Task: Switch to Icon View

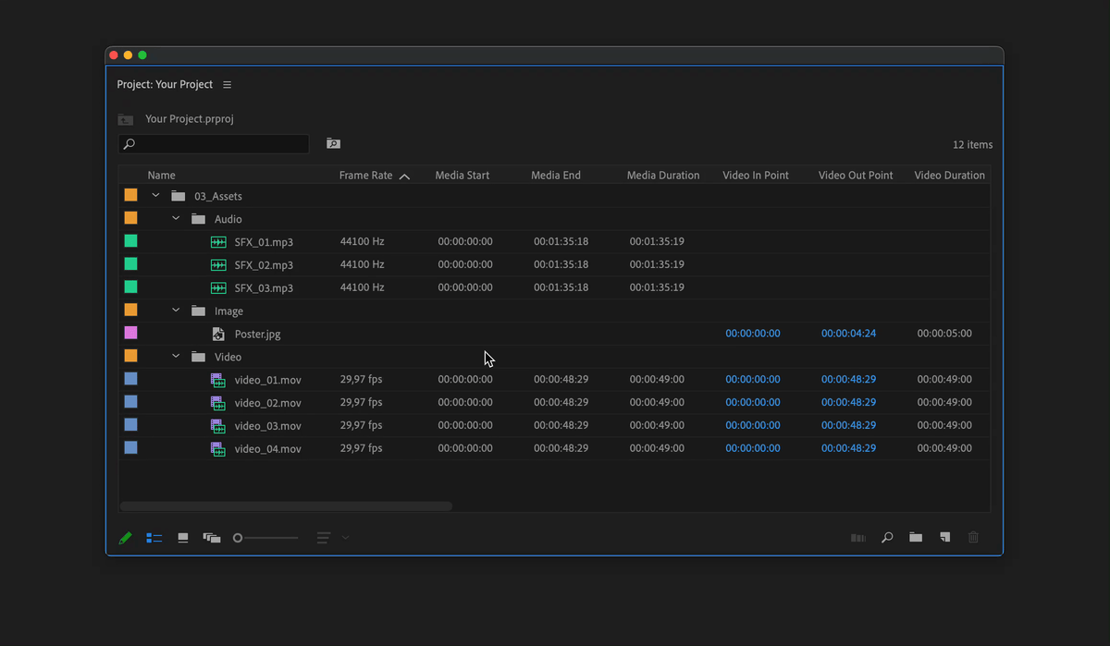Action: [183, 538]
